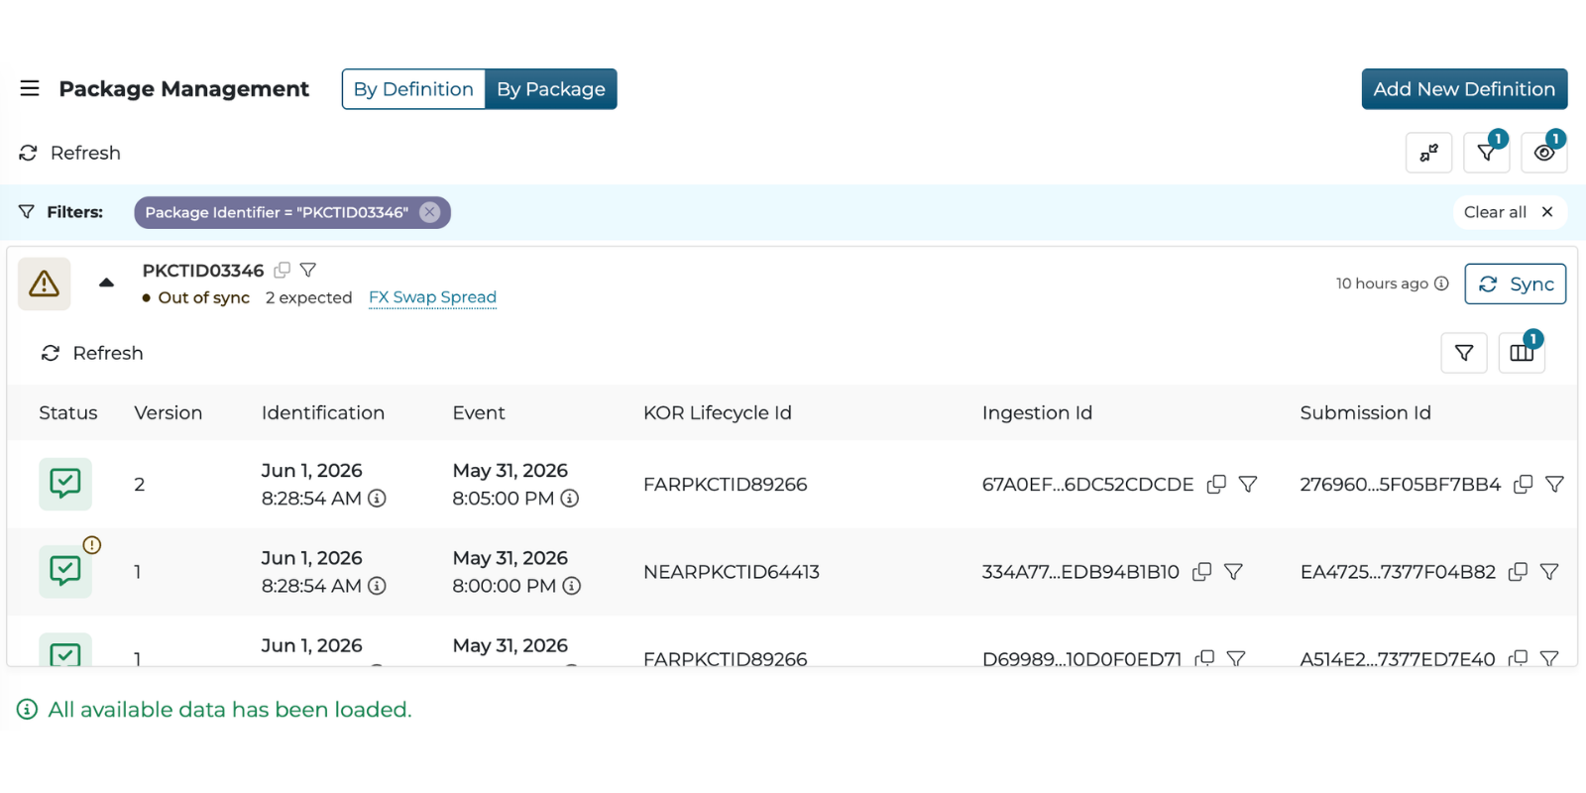Screen dimensions: 1586x793
Task: Show info for 8:05:00 PM event
Action: click(x=569, y=499)
